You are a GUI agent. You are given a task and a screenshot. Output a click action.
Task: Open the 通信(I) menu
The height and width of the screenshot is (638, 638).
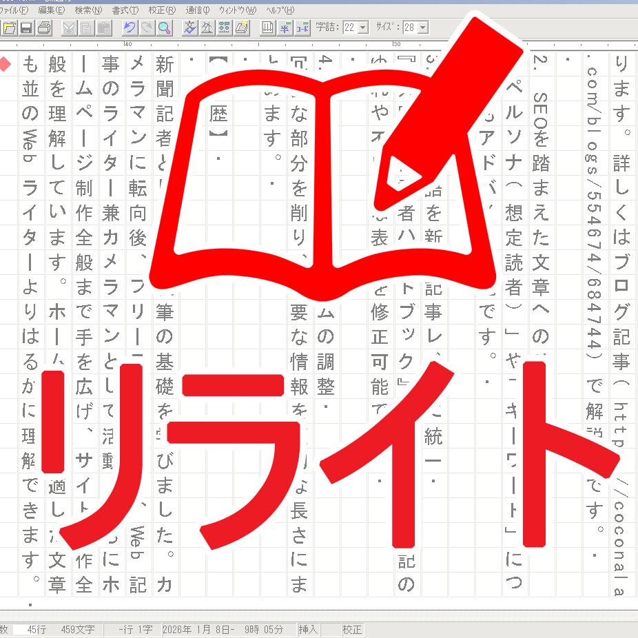point(197,10)
